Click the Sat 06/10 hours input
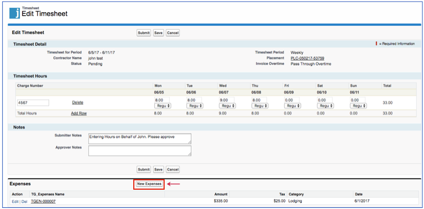This screenshot has height=209, width=424. [x=324, y=100]
